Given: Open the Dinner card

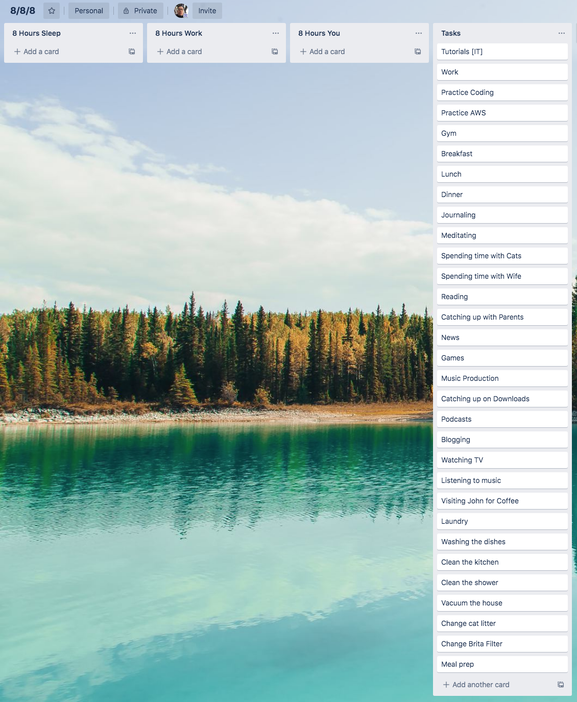Looking at the screenshot, I should click(502, 195).
